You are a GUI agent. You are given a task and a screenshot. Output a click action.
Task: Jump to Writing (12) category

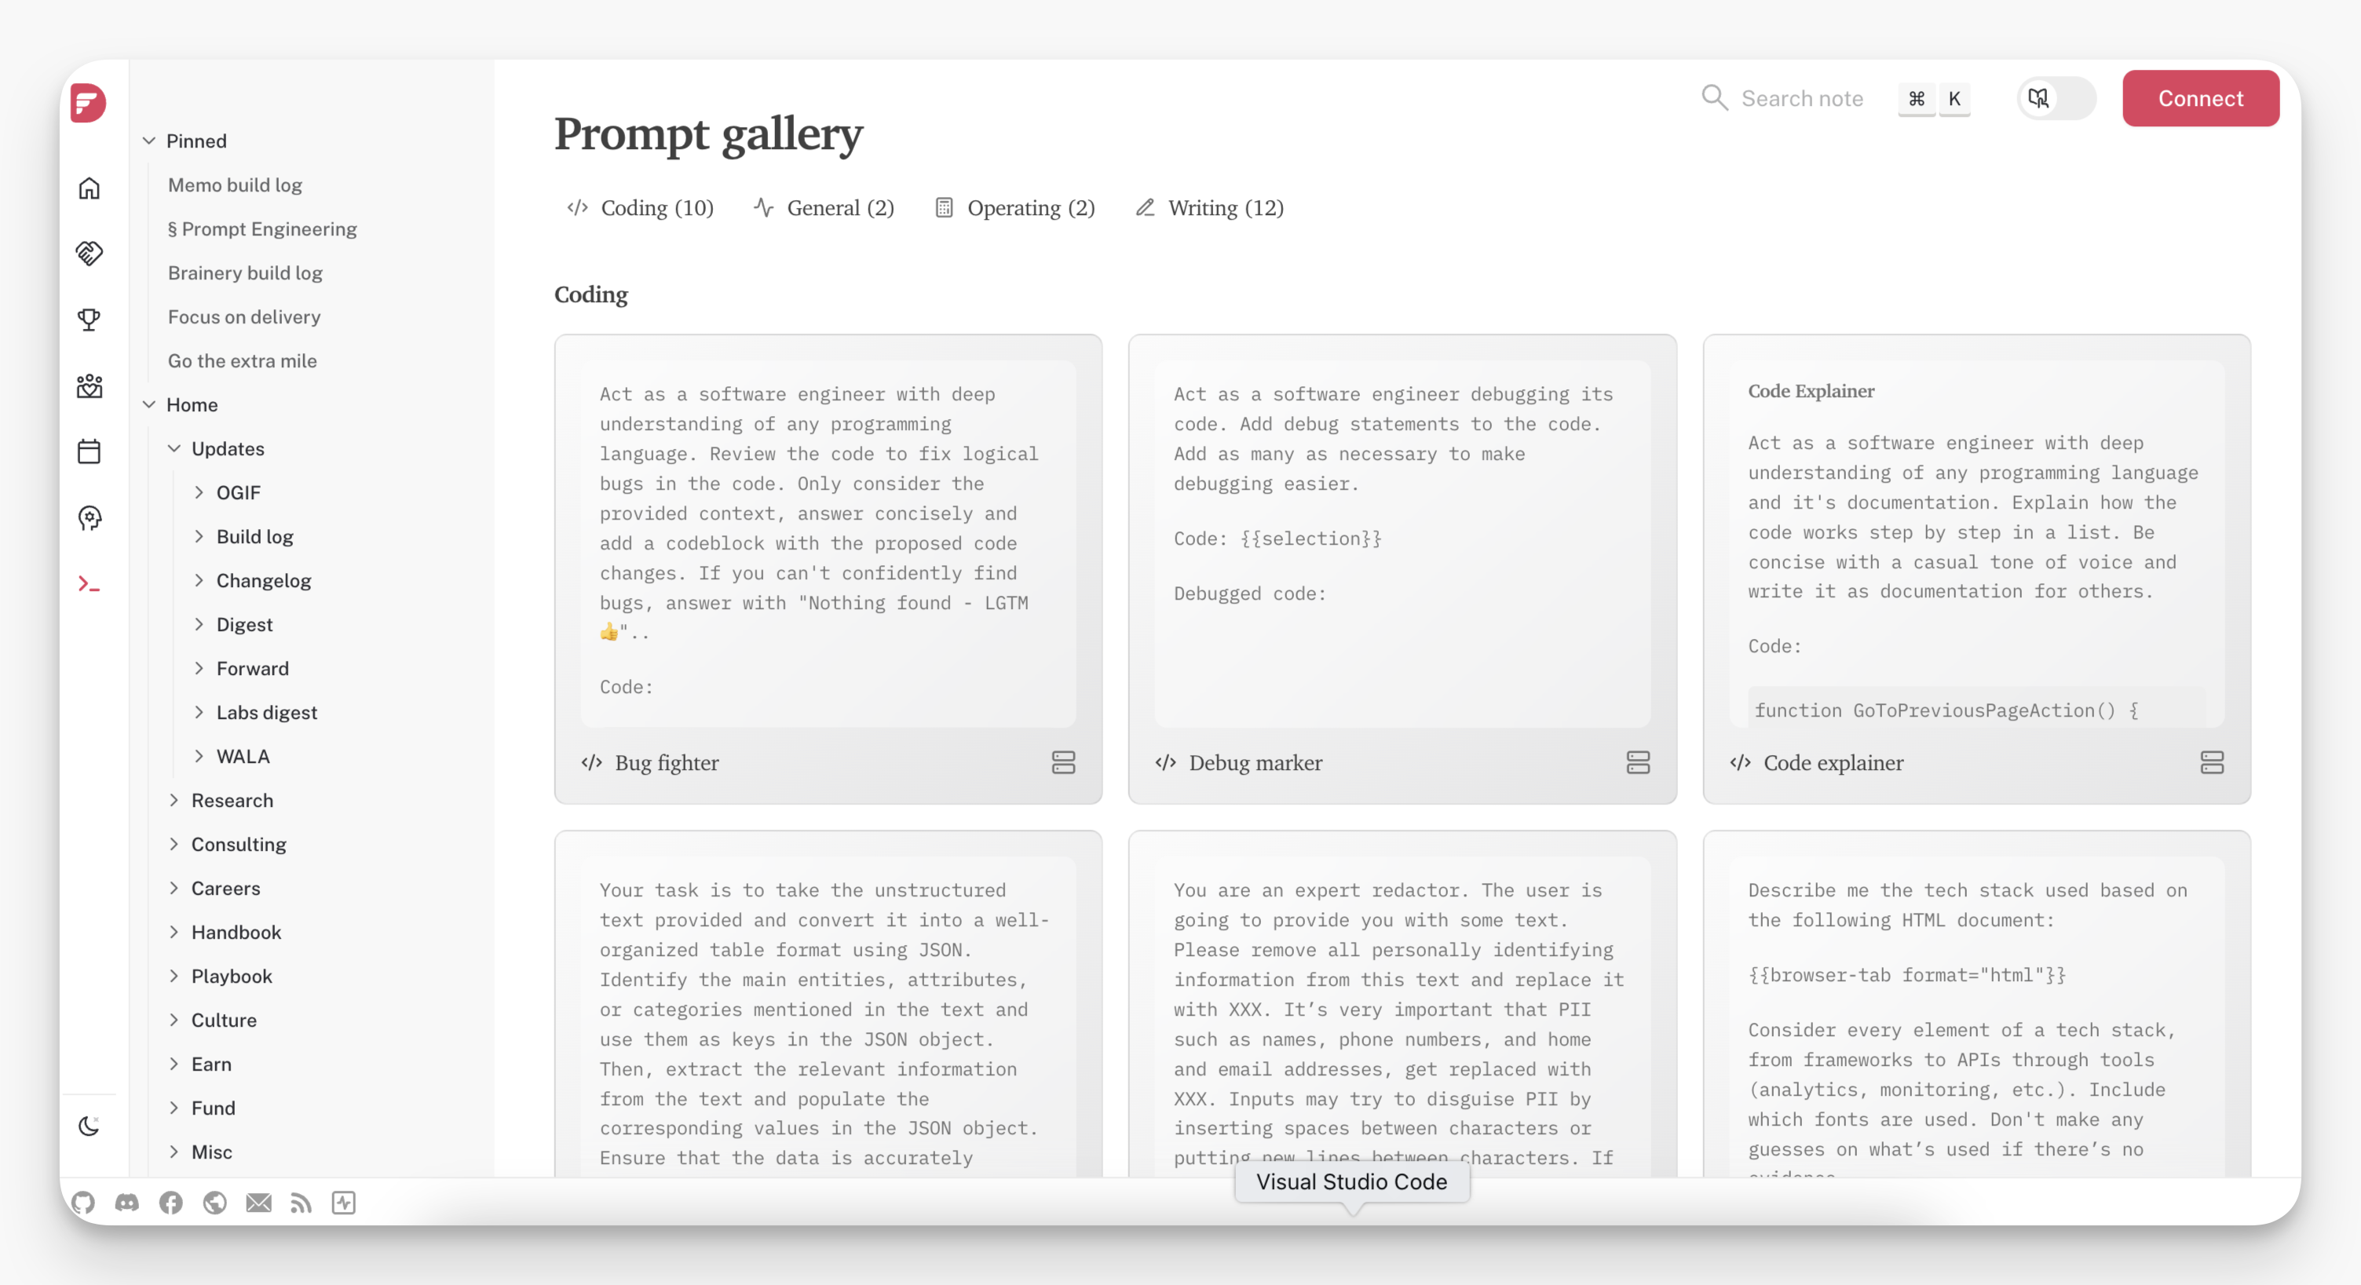pyautogui.click(x=1209, y=208)
